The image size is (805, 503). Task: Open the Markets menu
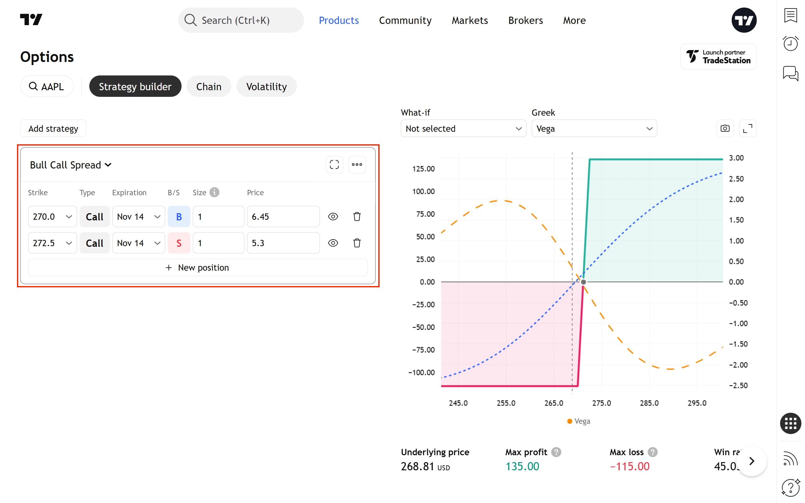click(x=469, y=20)
